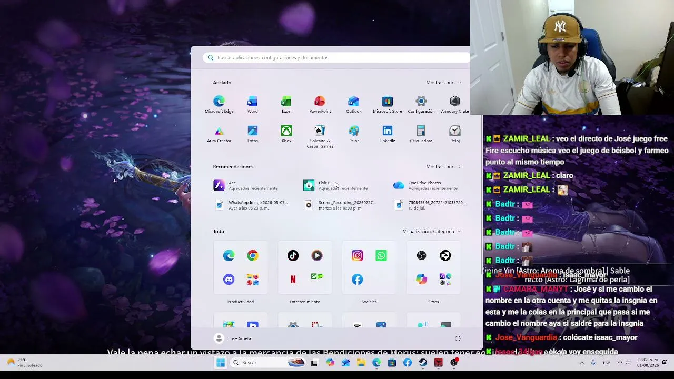Viewport: 674px width, 379px height.
Task: Expand the more-apps folder in Entretenimiento
Action: point(317,277)
